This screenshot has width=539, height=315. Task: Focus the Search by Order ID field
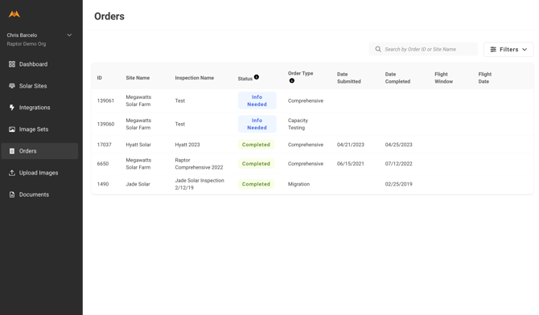click(x=423, y=49)
